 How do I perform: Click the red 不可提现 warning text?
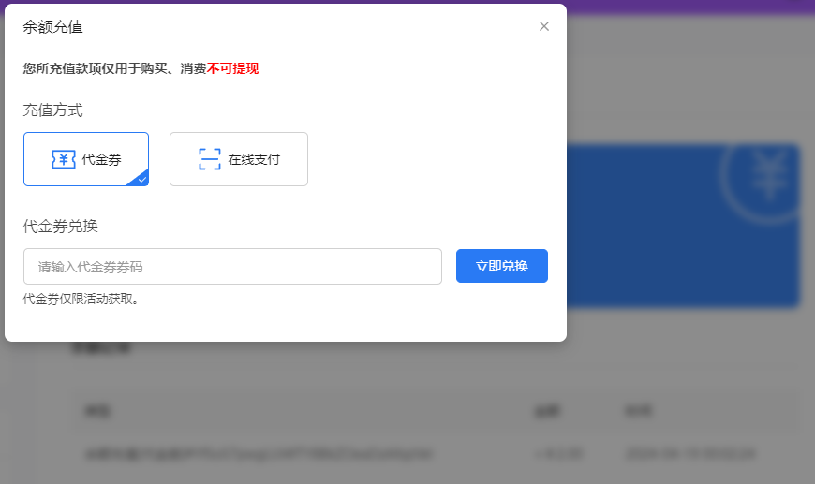pos(233,68)
